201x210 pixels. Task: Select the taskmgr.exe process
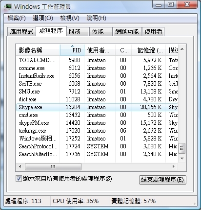pos(97,131)
